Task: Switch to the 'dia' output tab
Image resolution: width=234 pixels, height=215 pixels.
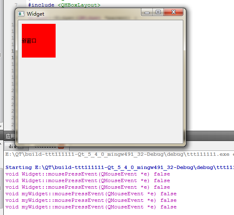Action: (x=12, y=146)
